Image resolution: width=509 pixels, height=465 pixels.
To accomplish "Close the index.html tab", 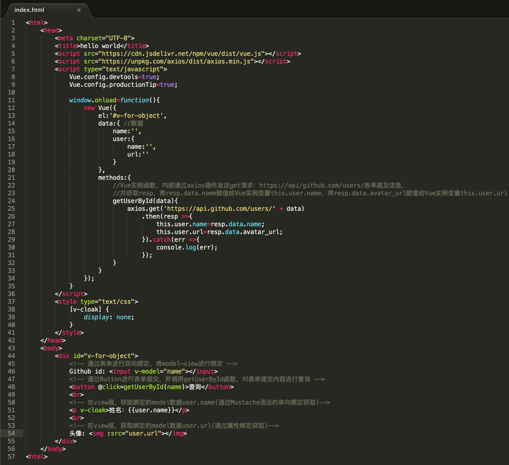I will point(79,10).
